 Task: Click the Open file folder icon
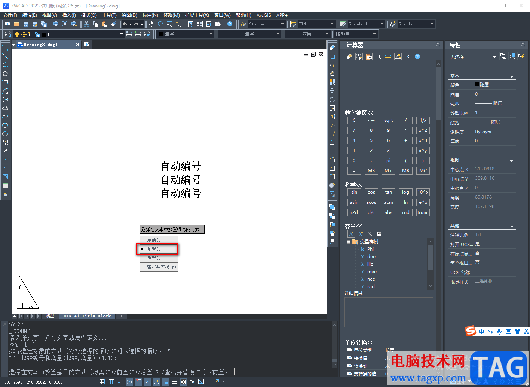[17, 24]
